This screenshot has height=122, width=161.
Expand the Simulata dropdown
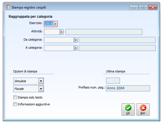coord(41,81)
